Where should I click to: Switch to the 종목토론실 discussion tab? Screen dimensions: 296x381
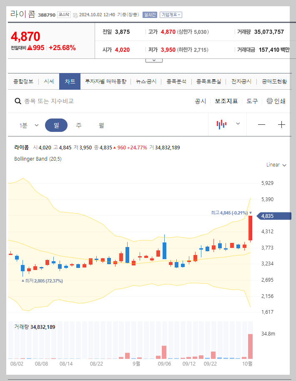208,82
